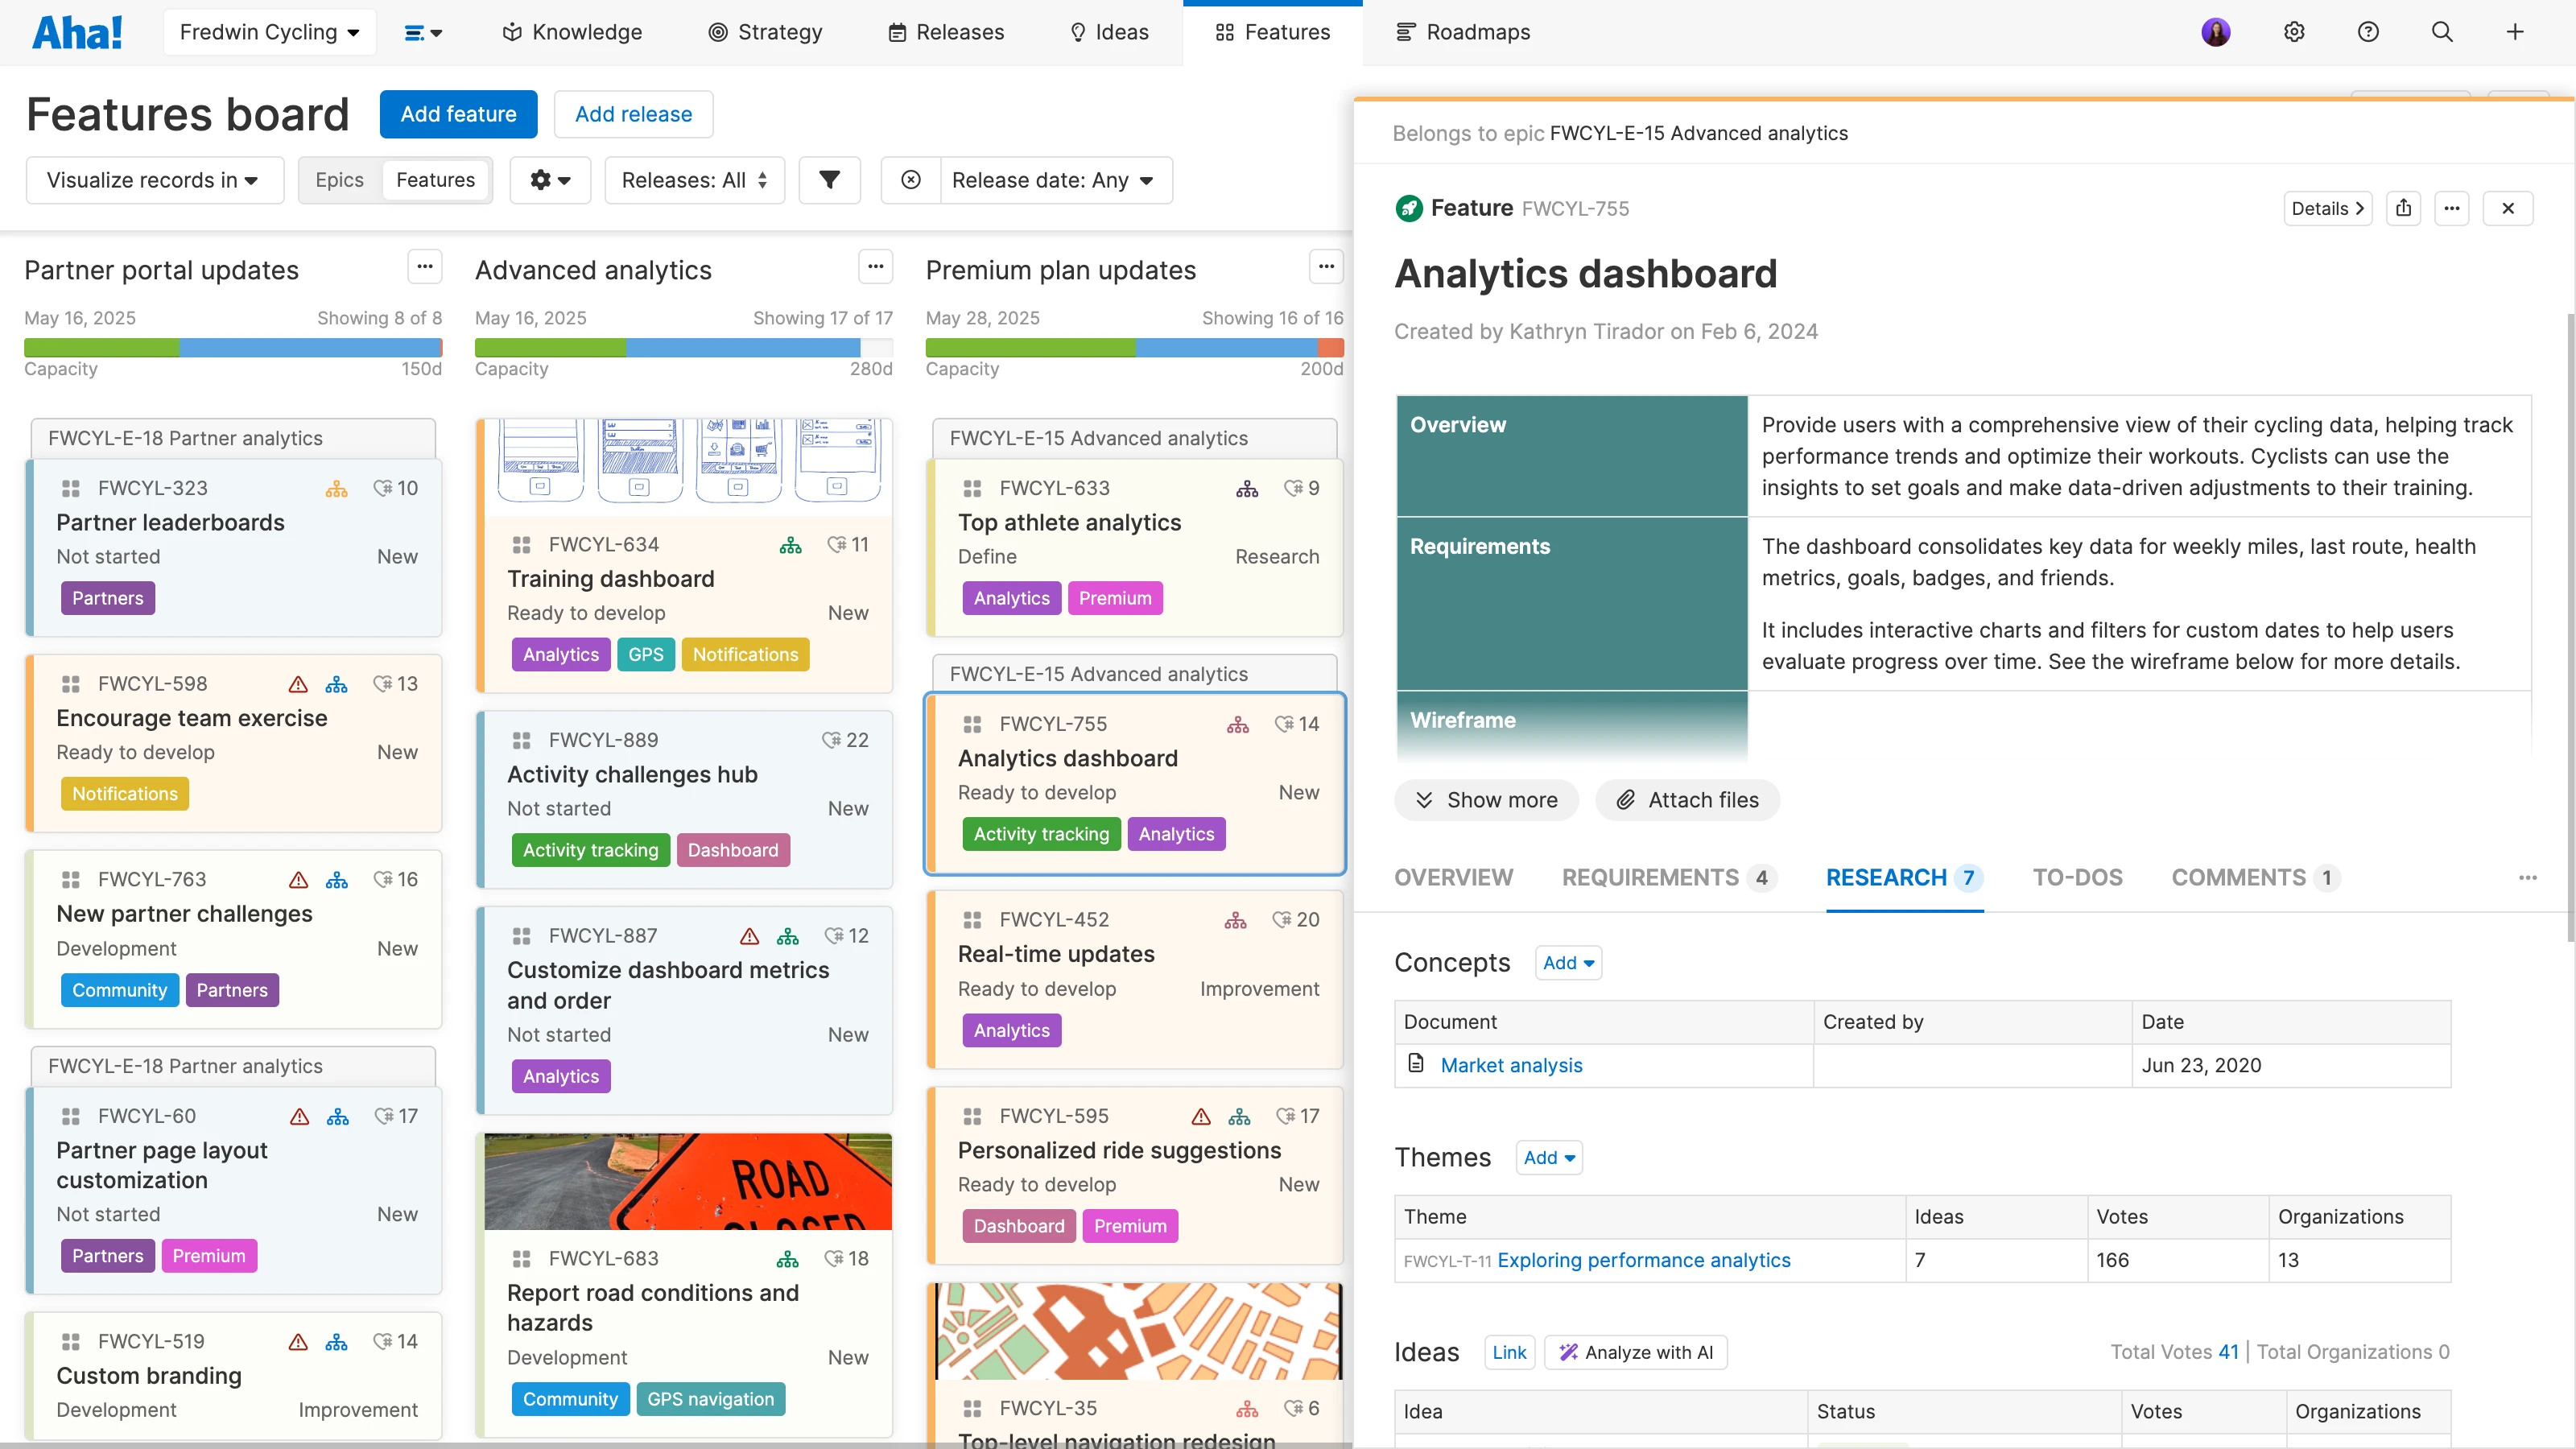
Task: Click the clear release date filter icon
Action: (910, 180)
